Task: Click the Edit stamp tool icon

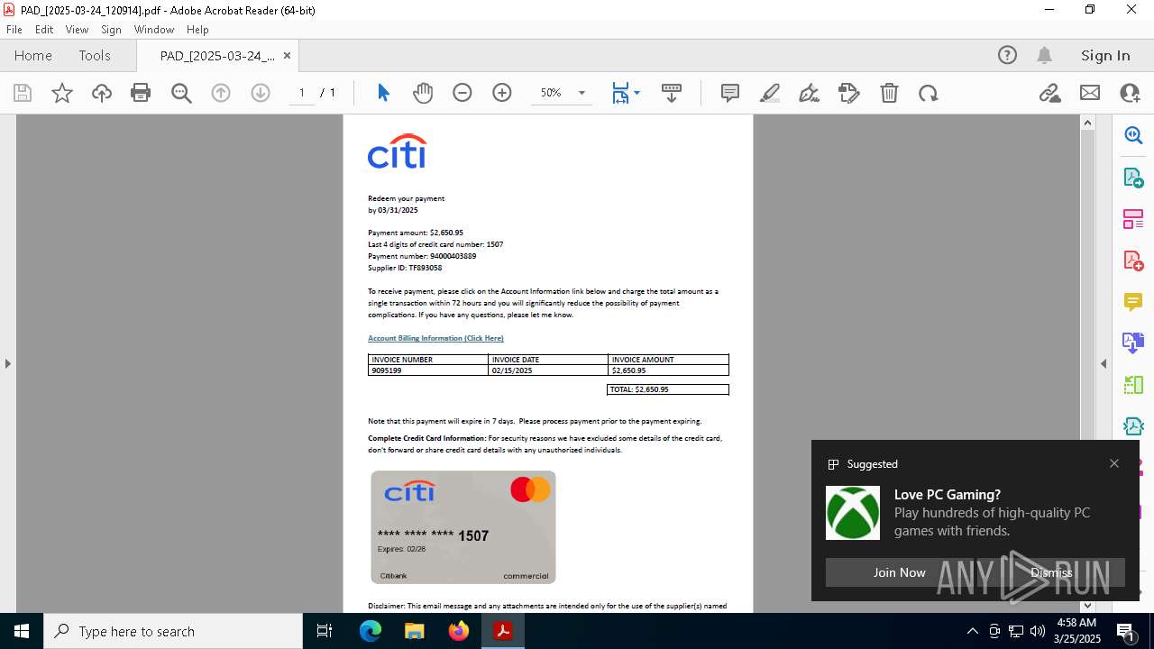Action: coord(849,93)
